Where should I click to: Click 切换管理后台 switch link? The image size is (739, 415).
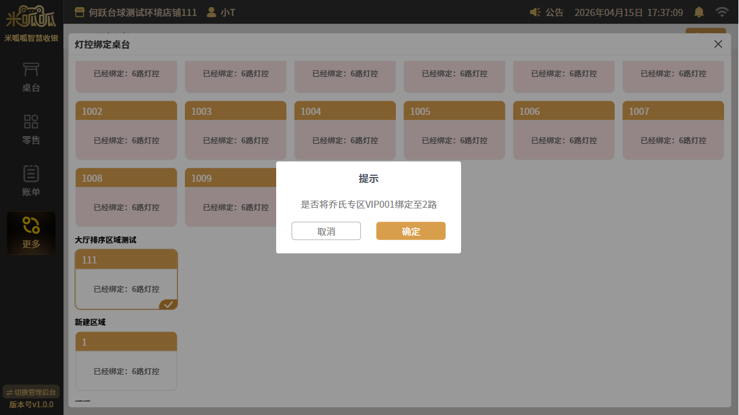coord(31,392)
